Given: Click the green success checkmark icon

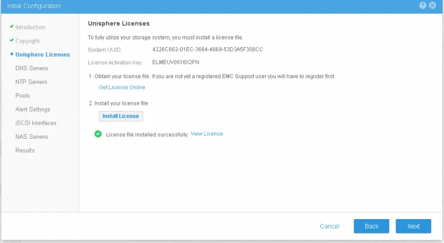Looking at the screenshot, I should coord(98,134).
